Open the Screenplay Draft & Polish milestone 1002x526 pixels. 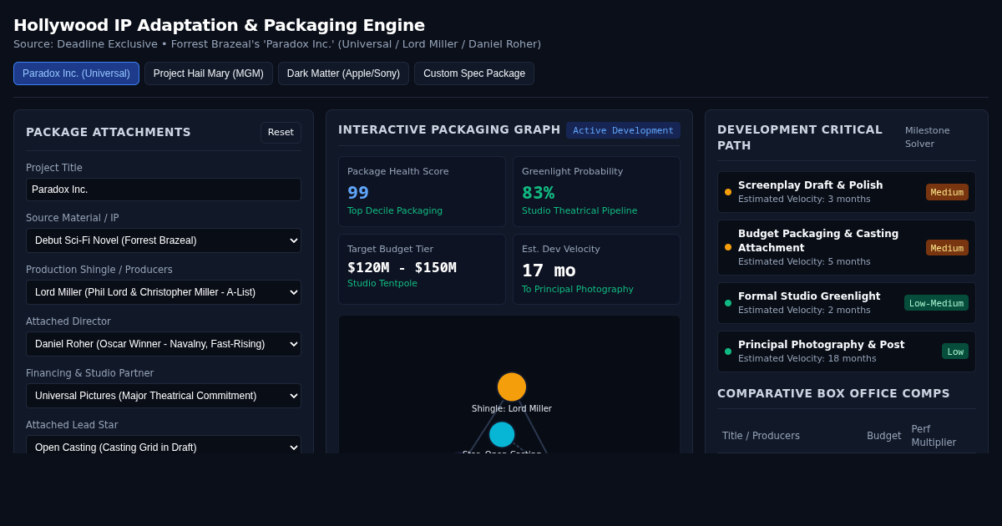pyautogui.click(x=847, y=192)
